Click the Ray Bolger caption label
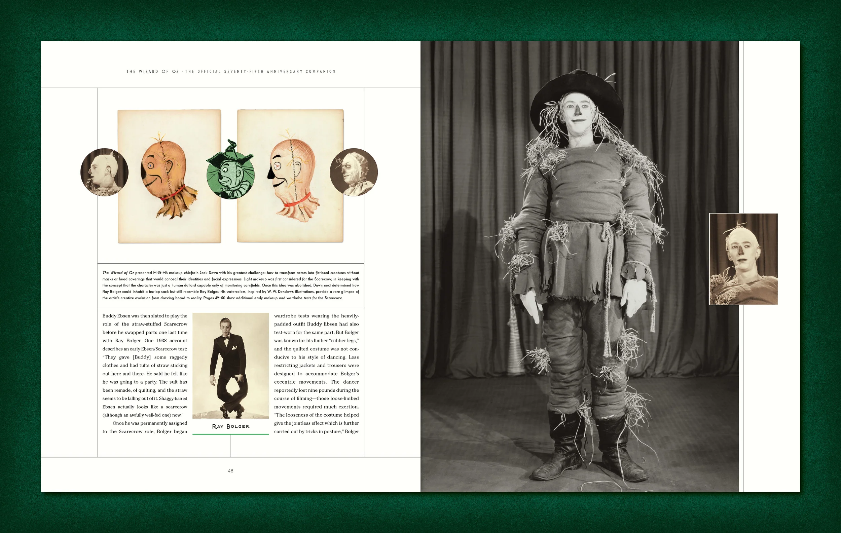Viewport: 841px width, 533px height. (x=230, y=426)
